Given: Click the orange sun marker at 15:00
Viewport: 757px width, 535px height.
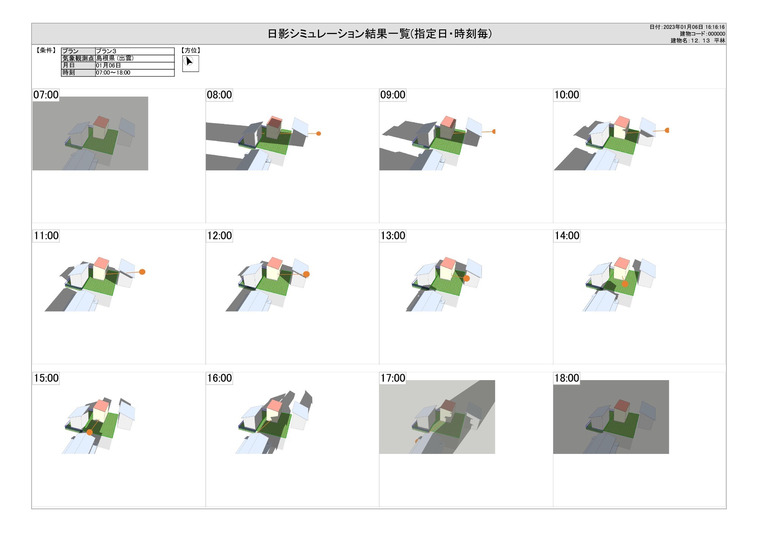Looking at the screenshot, I should (x=90, y=432).
